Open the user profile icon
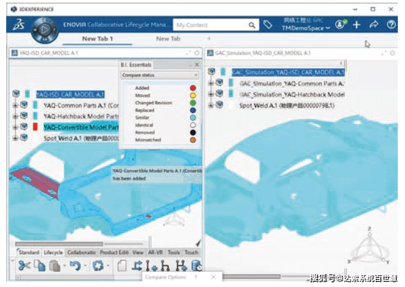This screenshot has width=405, height=287. pos(341,25)
